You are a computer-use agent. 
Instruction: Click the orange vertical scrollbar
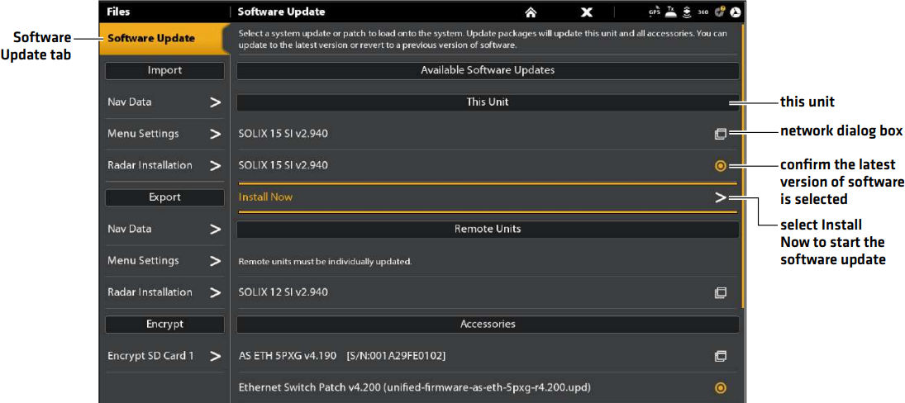(745, 165)
